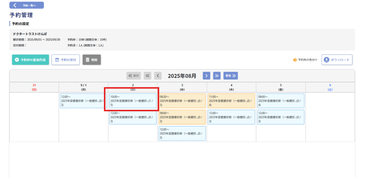This screenshot has width=373, height=178.
Task: Open Wednesday's blue 12:00 reservation slot
Action: click(x=182, y=133)
